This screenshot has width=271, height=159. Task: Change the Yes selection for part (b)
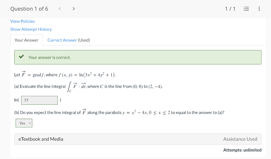(24, 123)
